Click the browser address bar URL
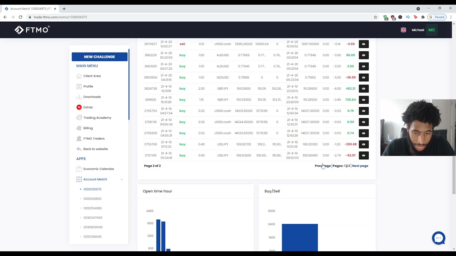Viewport: 456px width, 256px height. click(60, 17)
